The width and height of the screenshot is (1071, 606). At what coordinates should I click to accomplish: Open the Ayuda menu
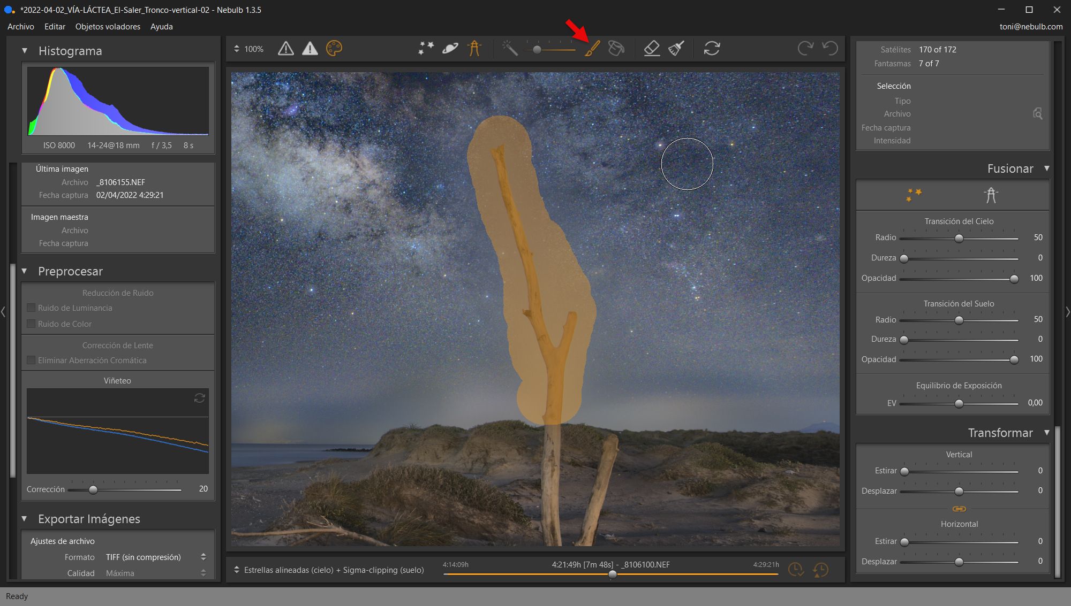[x=162, y=27]
